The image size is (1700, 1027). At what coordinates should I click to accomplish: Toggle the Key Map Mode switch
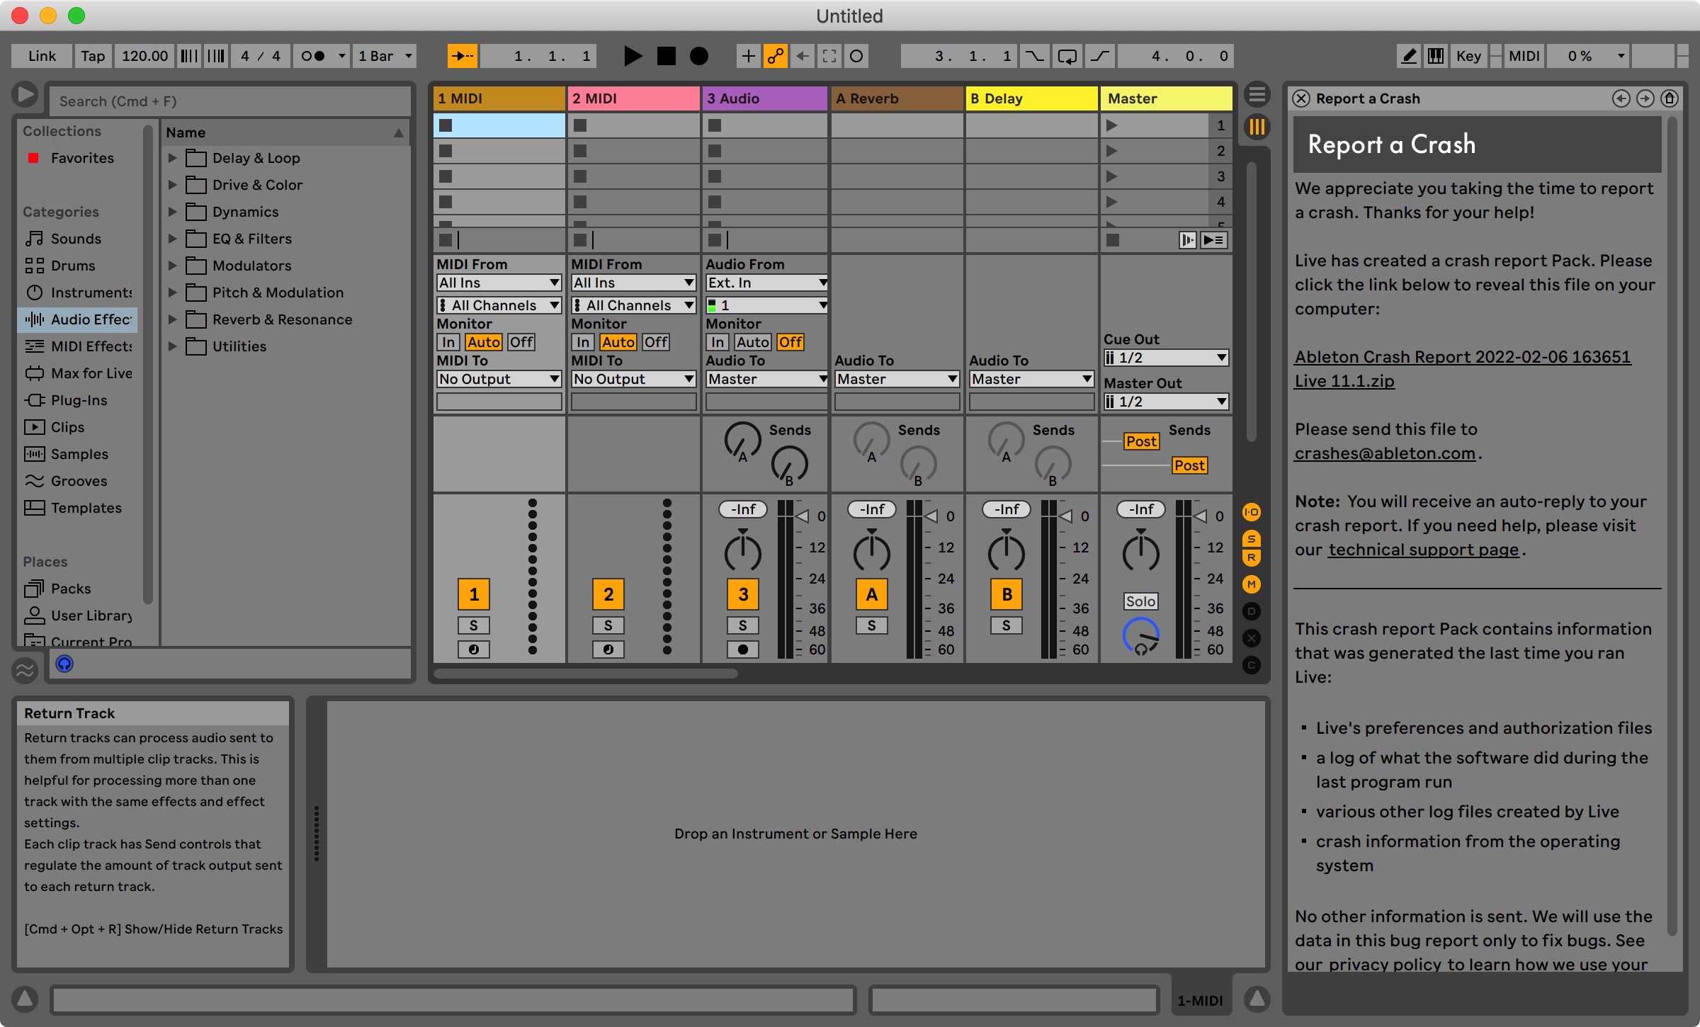[x=1468, y=56]
